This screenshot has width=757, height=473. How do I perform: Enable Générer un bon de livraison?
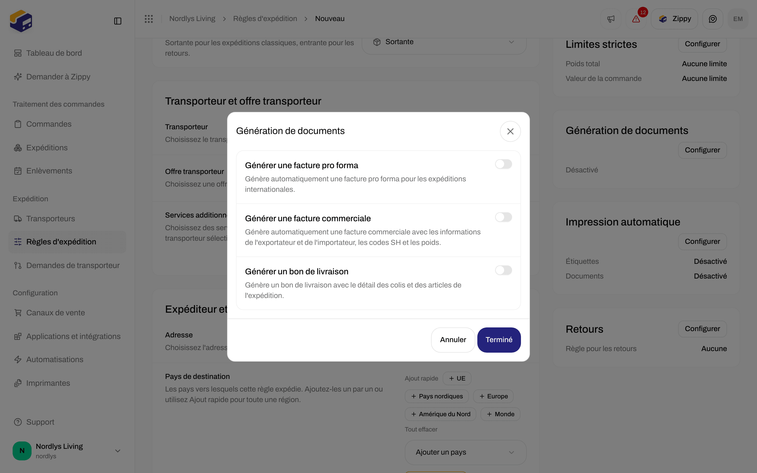pyautogui.click(x=503, y=270)
